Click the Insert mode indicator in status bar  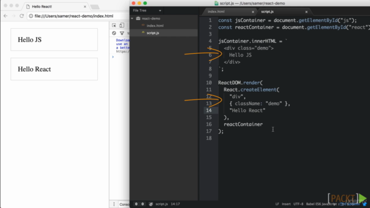pyautogui.click(x=286, y=204)
